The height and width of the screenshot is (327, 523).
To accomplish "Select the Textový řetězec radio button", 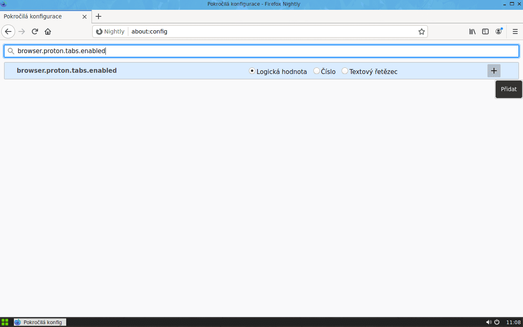I will pos(345,71).
